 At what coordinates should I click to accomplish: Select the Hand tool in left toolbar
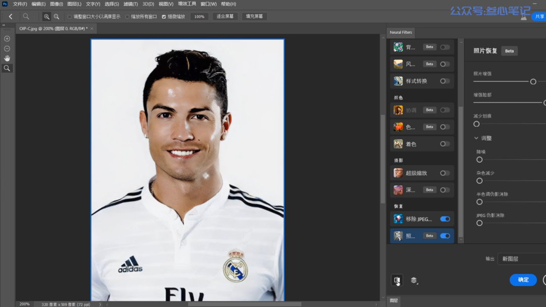[x=7, y=58]
